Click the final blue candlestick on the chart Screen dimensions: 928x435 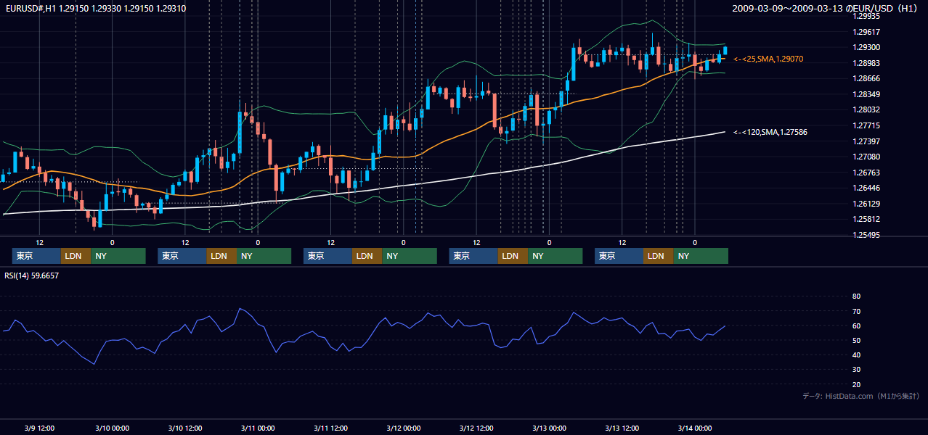tap(725, 50)
